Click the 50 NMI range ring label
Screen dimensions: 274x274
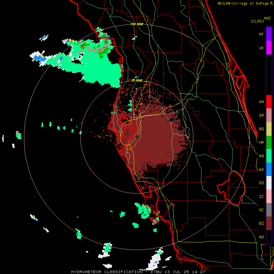[137, 80]
